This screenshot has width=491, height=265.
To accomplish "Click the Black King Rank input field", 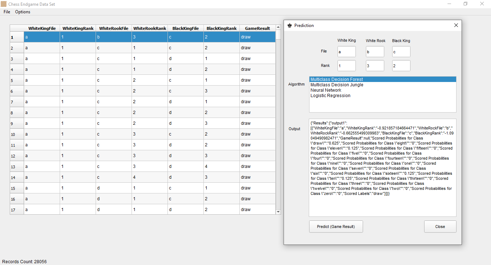I will coord(401,66).
